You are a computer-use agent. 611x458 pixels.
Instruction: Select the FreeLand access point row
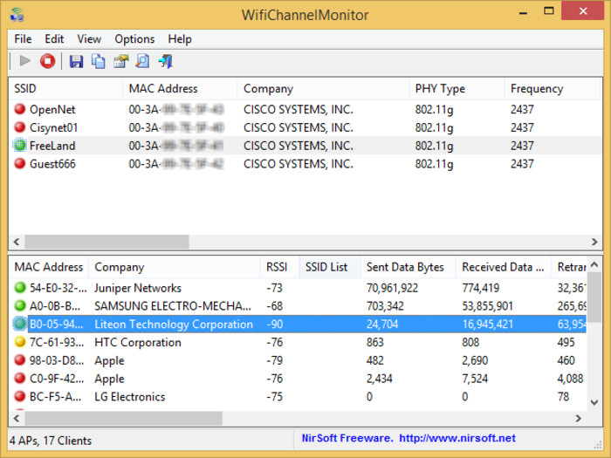305,146
